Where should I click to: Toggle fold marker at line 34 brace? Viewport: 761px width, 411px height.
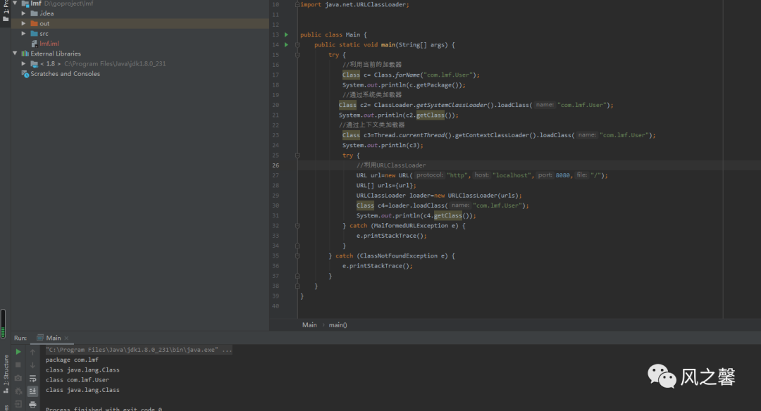[297, 246]
